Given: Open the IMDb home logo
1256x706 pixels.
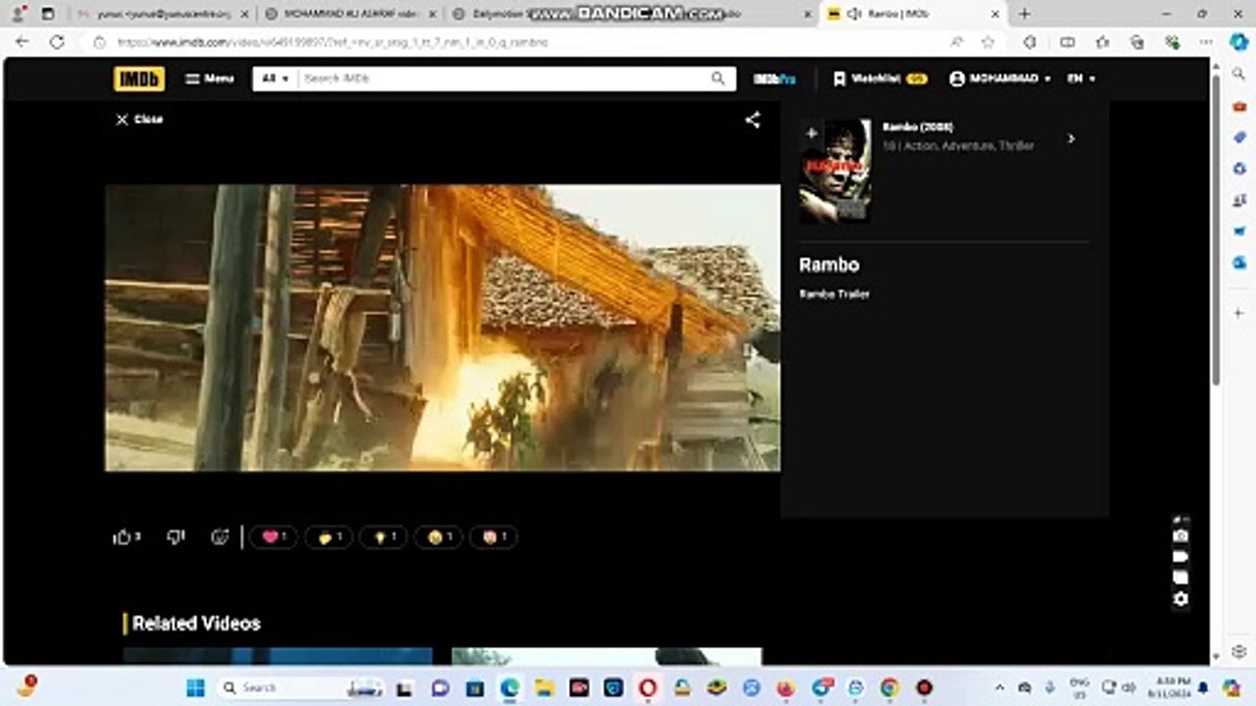Looking at the screenshot, I should coord(138,78).
